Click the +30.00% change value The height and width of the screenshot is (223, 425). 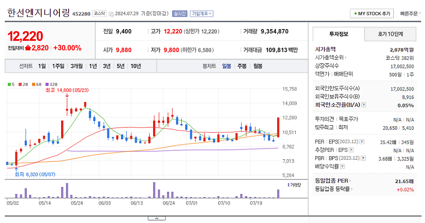pyautogui.click(x=67, y=48)
